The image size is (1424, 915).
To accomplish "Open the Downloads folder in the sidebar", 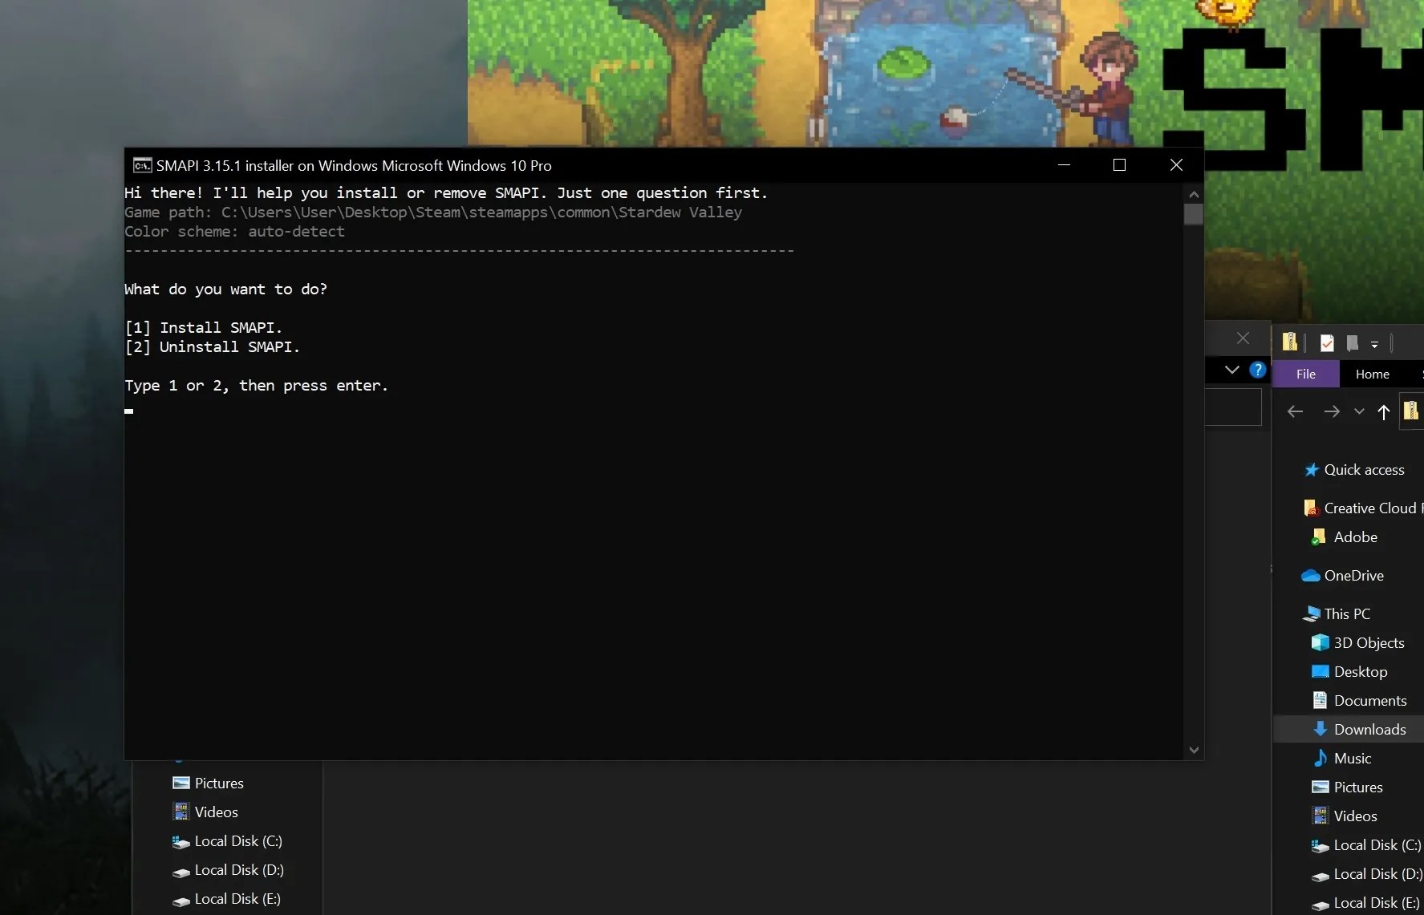I will 1370,729.
